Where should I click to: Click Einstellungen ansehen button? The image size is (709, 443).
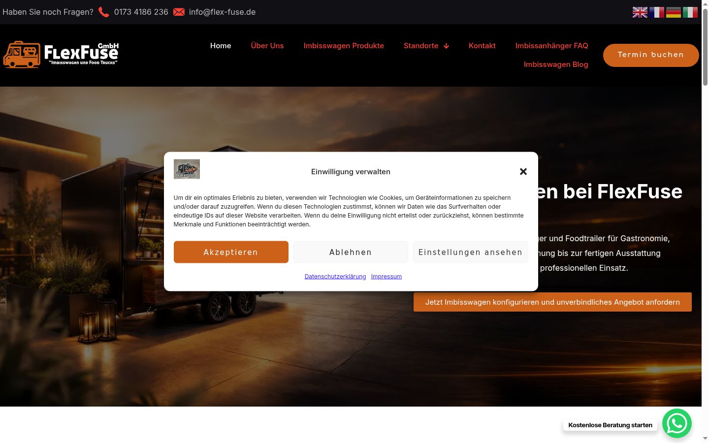point(470,252)
